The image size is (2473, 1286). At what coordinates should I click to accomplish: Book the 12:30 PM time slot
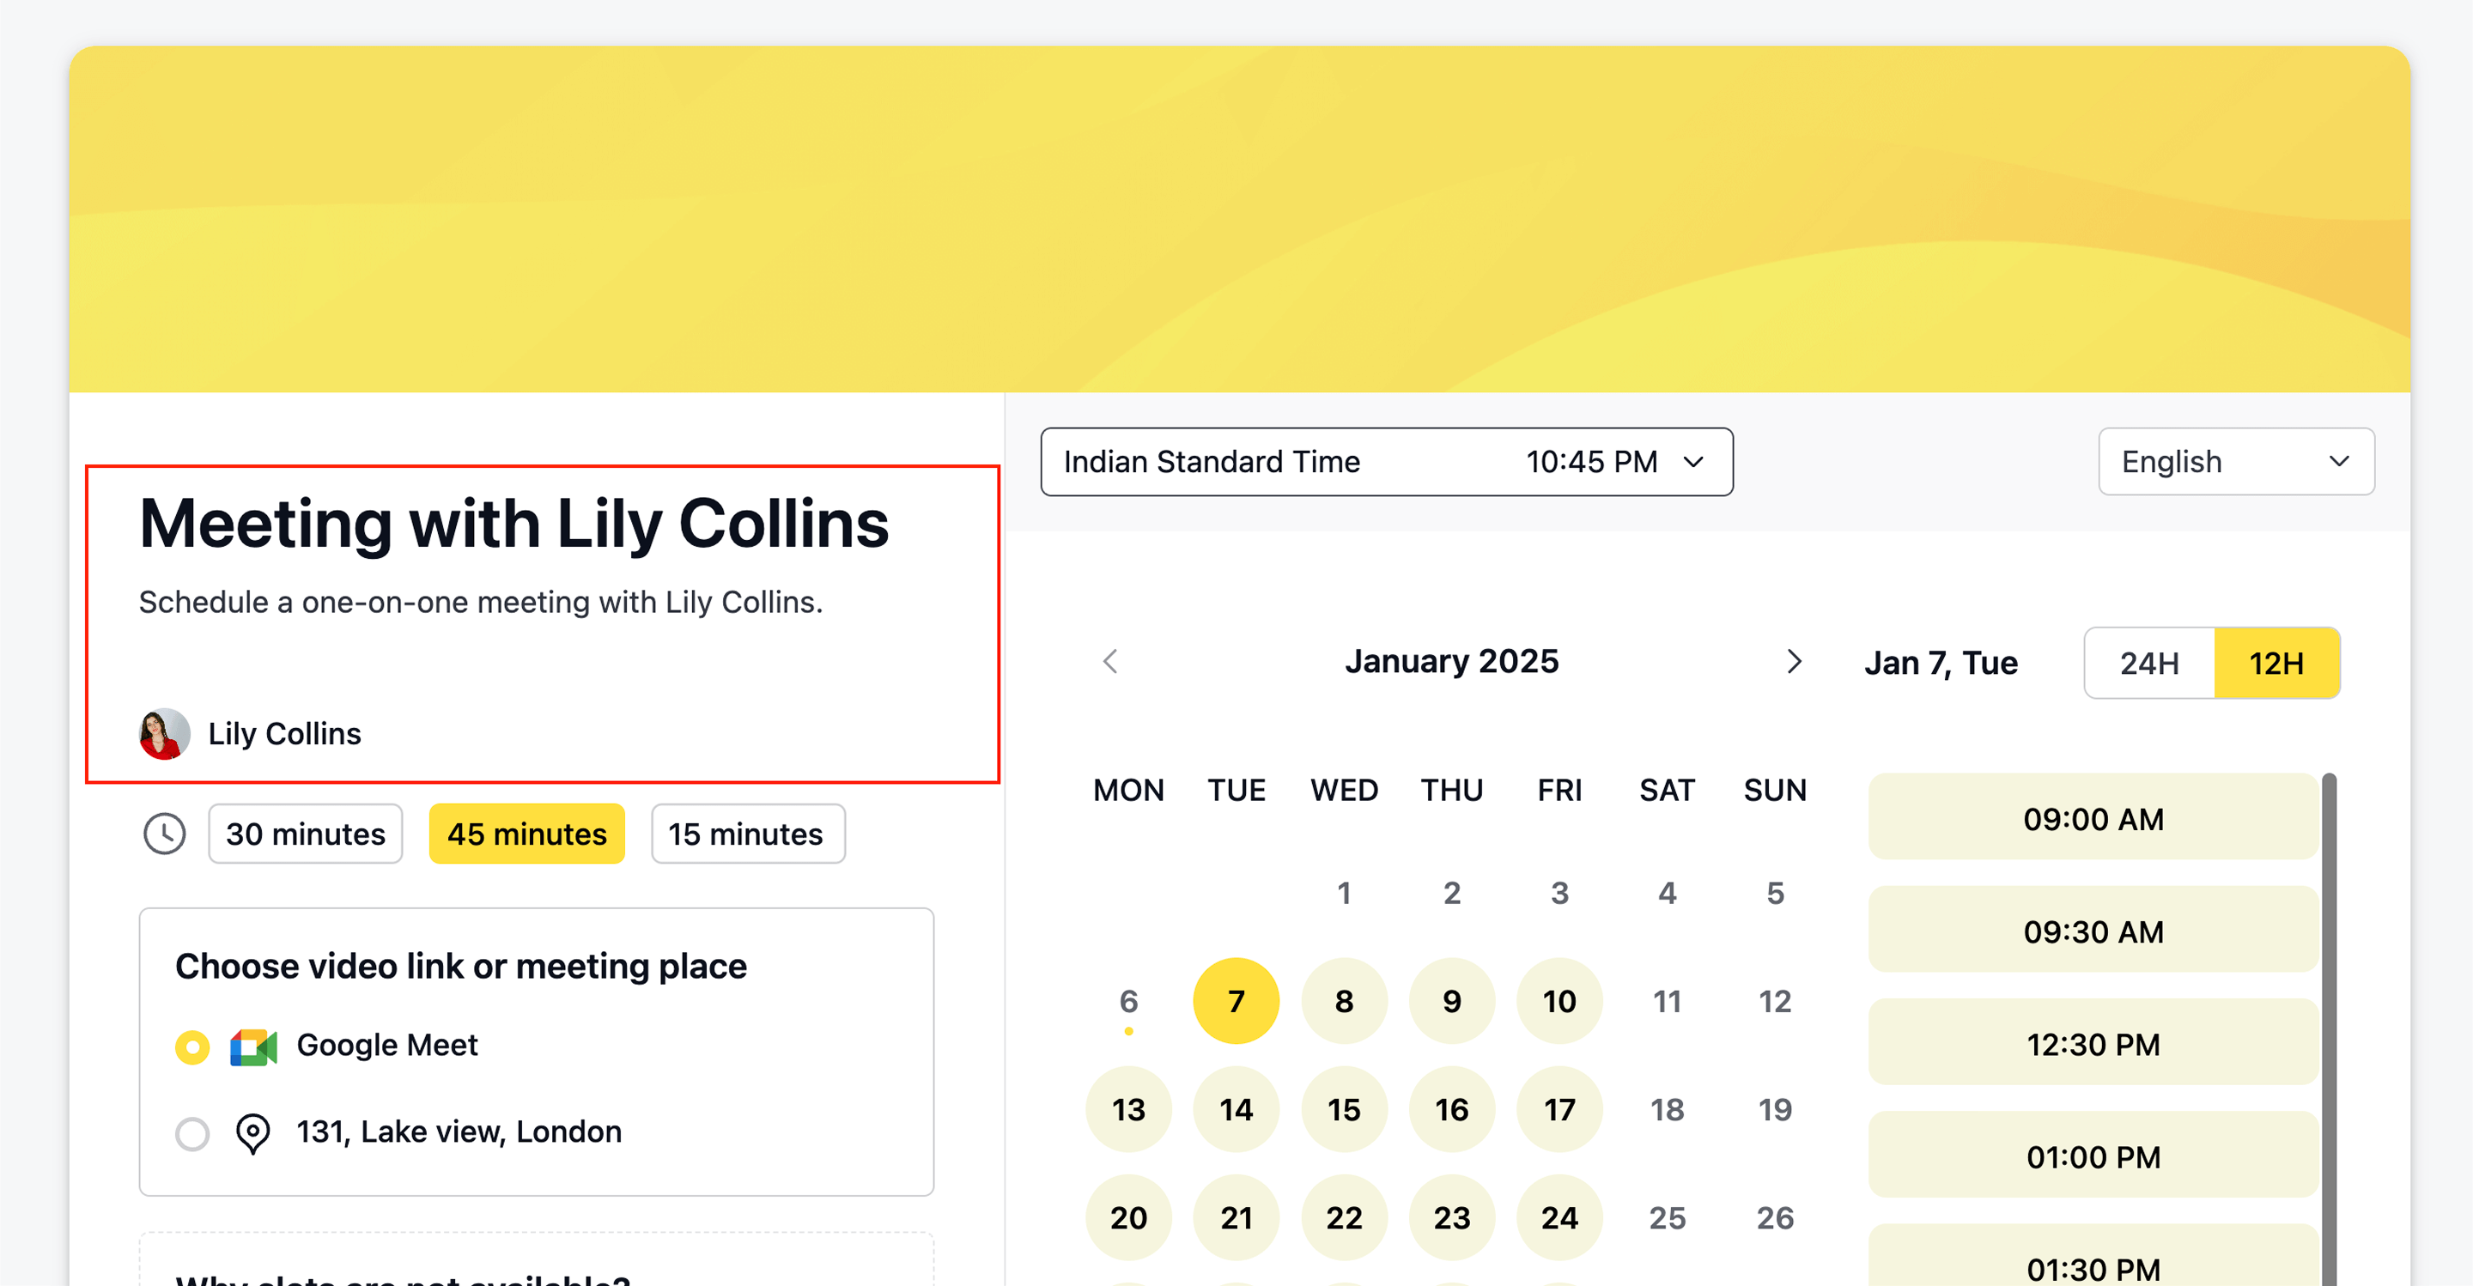coord(2093,1043)
